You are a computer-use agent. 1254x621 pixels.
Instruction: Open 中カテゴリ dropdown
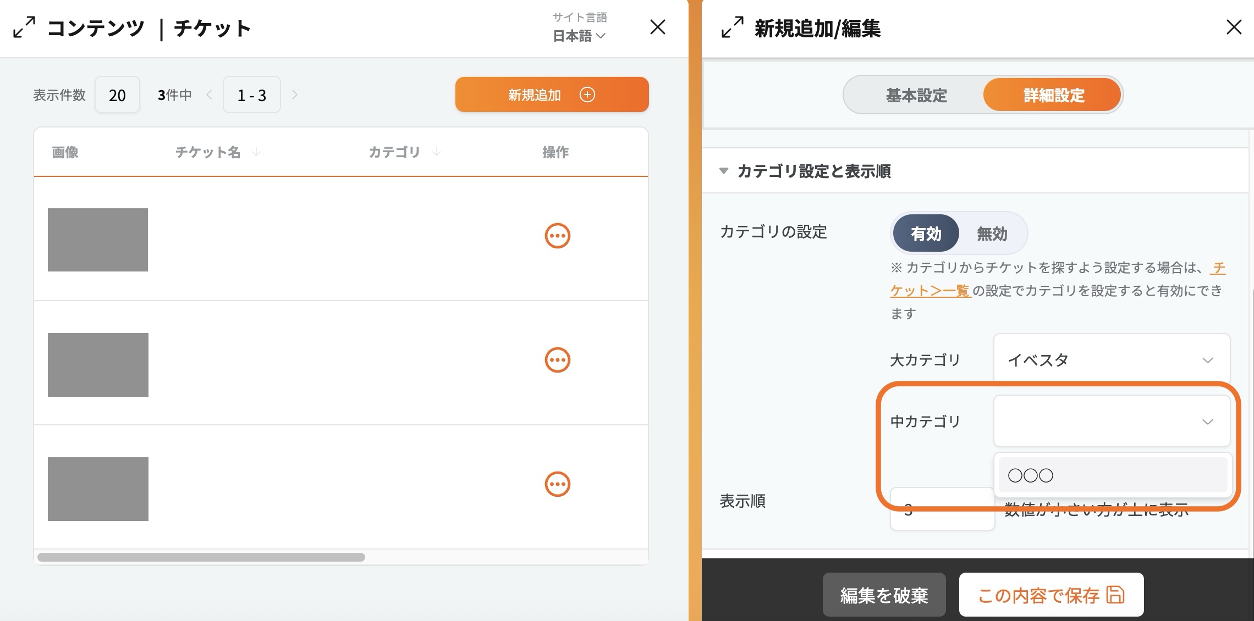click(1111, 422)
